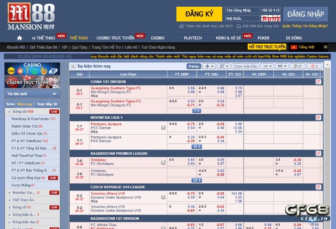Switch to the Sớm tab
The height and width of the screenshot is (229, 336).
tap(10, 104)
